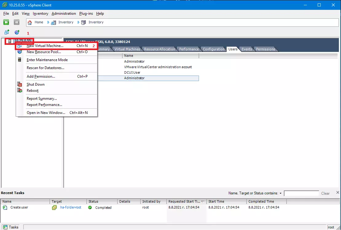Click the Name column header in Recent Tasks

(x=25, y=201)
